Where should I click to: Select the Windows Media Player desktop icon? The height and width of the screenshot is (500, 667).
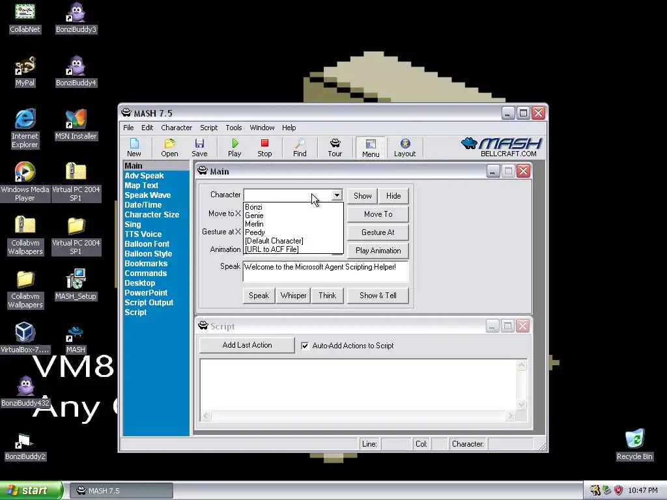[x=25, y=182]
